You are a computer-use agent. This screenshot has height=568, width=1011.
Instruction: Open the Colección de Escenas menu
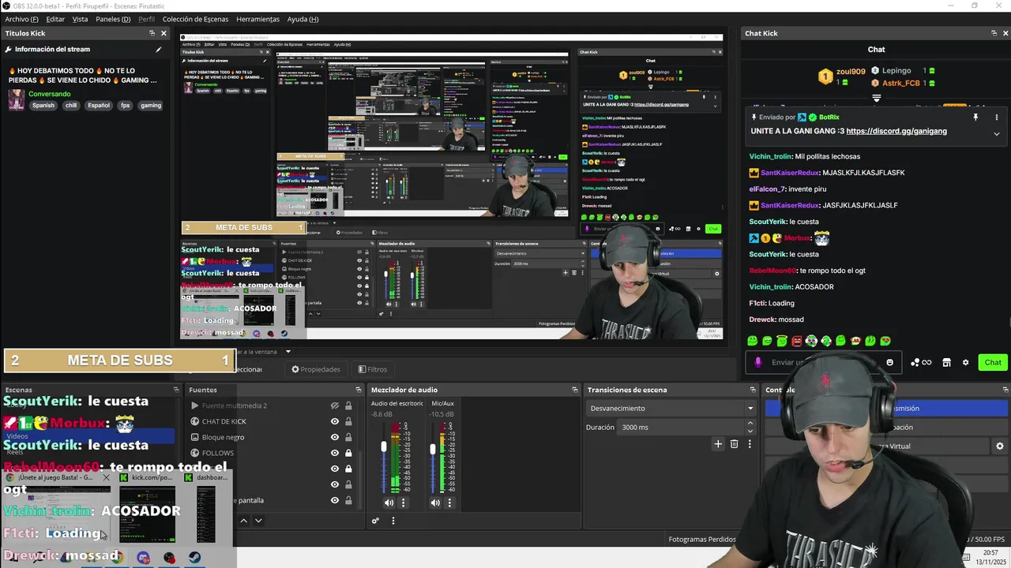point(195,19)
